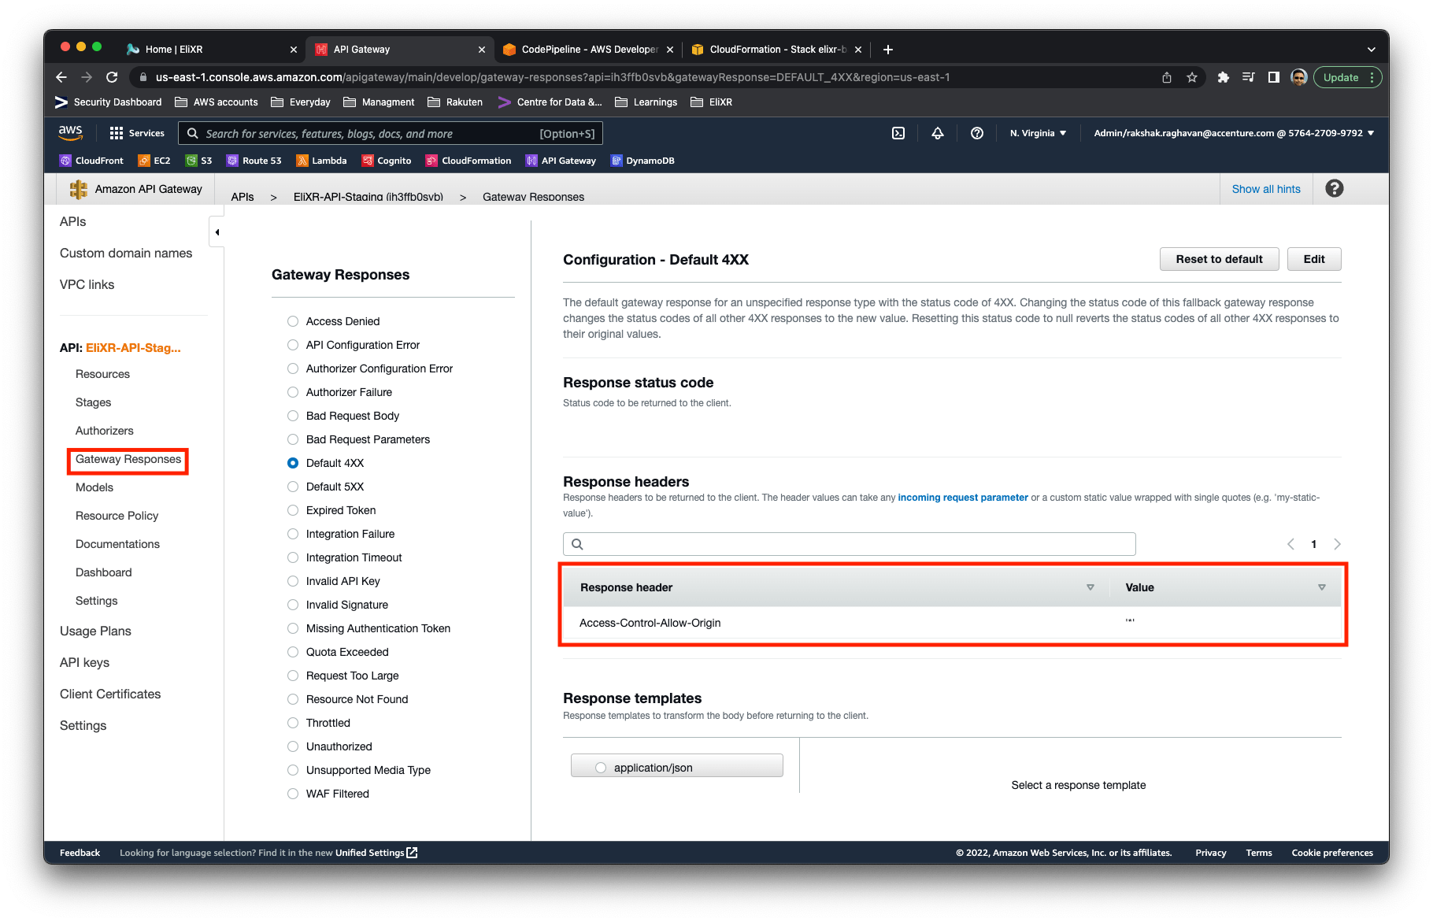Open CloudFront service shortcut
1433x922 pixels.
[91, 161]
